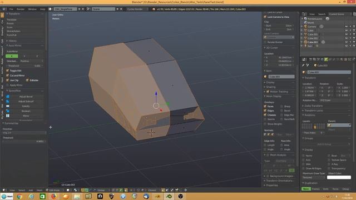356x200 pixels.
Task: Open Chrome from the taskbar
Action: [x=19, y=196]
